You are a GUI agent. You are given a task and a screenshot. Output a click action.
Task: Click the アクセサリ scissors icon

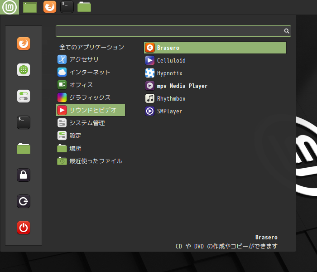(x=62, y=59)
